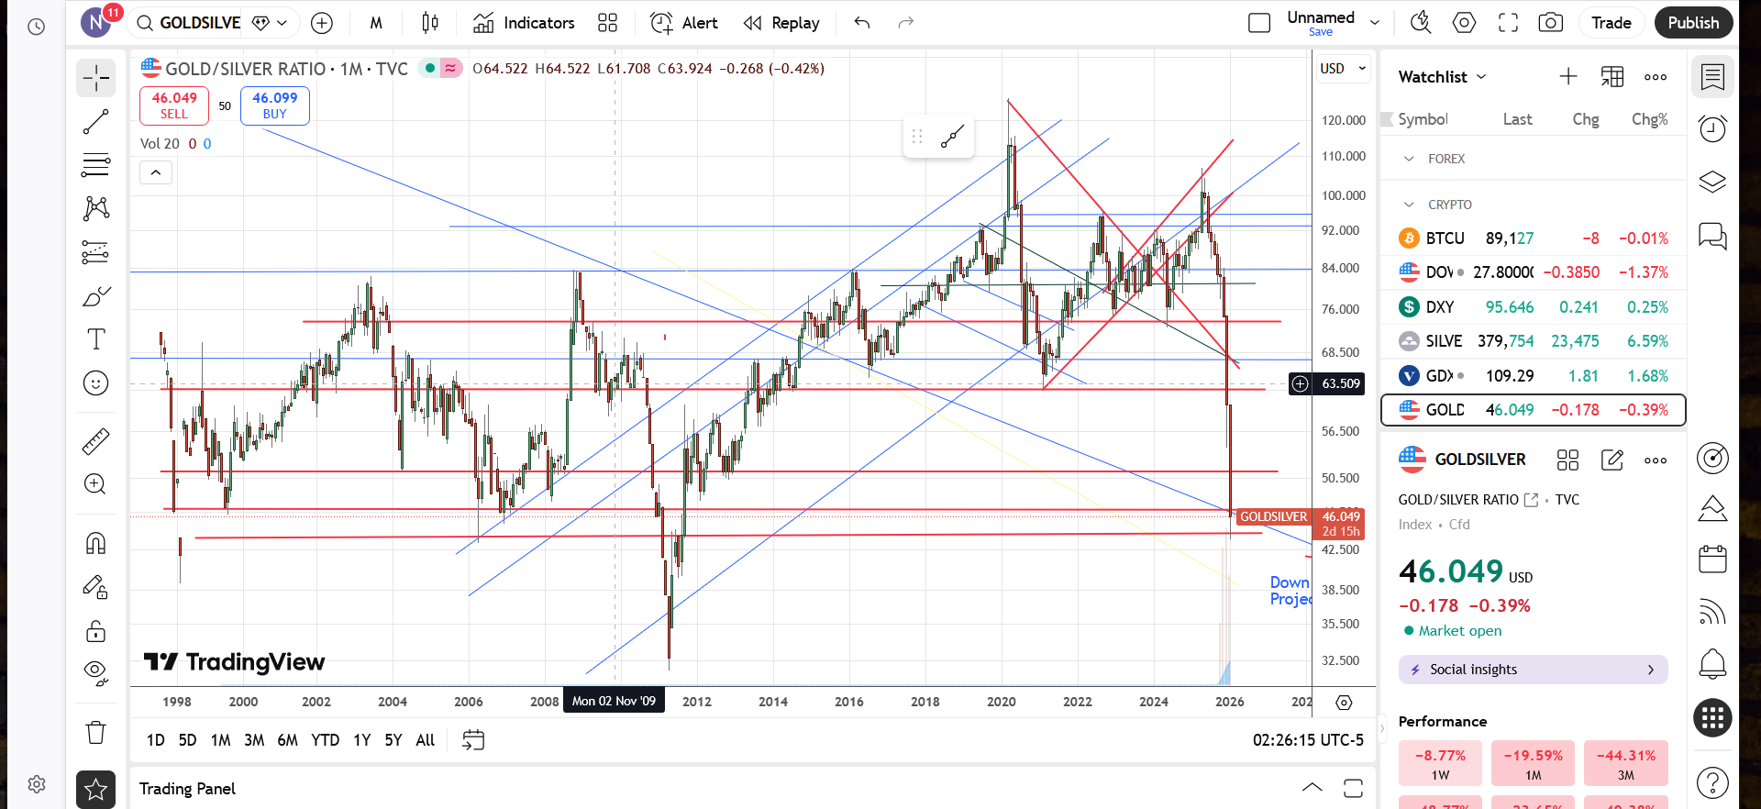Remove drawings with trash icon

coord(95,732)
